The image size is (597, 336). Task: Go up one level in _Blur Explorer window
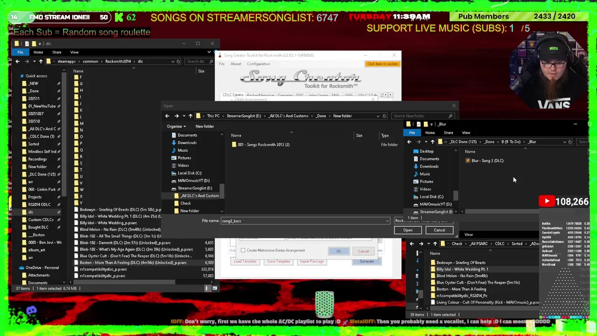[432, 142]
